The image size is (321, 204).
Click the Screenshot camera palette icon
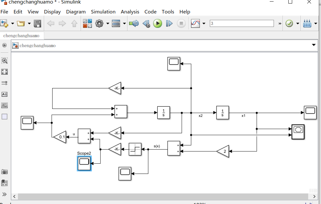(4, 172)
